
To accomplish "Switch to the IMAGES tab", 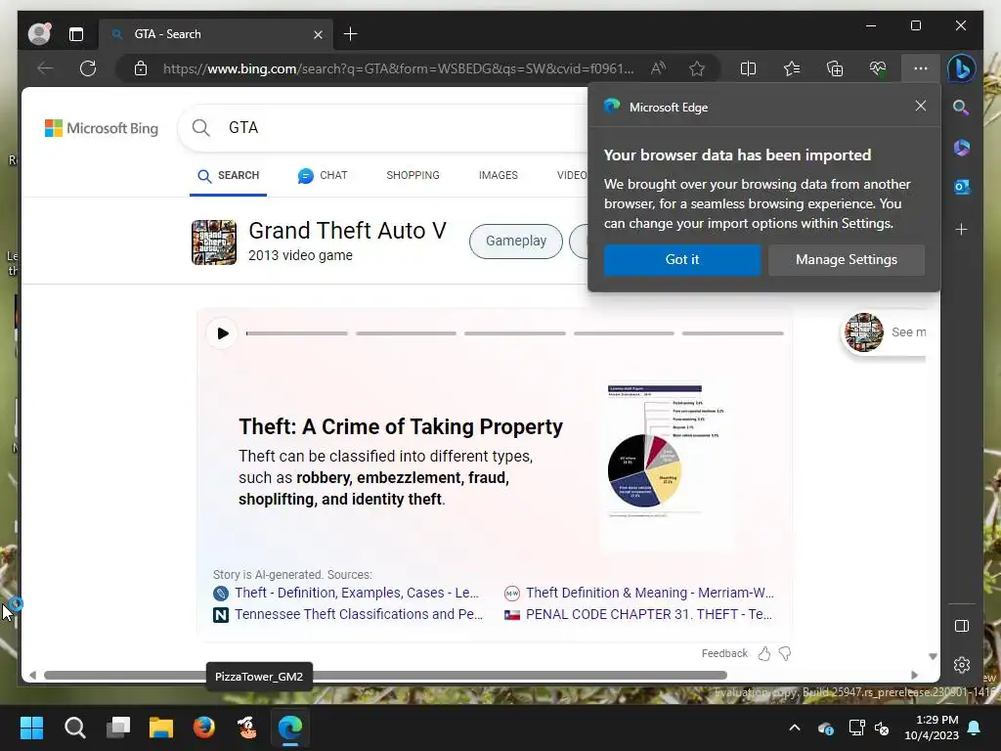I will [498, 176].
